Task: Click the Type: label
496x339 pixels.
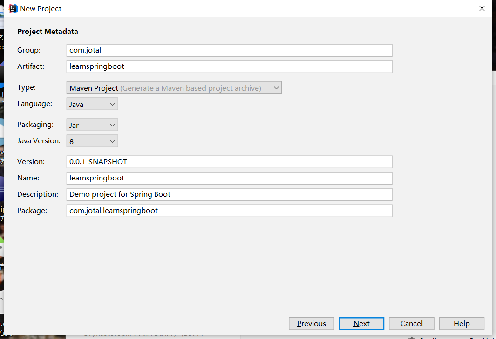Action: 27,87
